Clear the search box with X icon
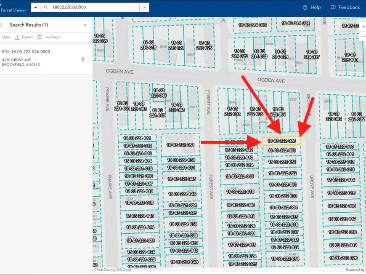This screenshot has height=275, width=366. [144, 8]
